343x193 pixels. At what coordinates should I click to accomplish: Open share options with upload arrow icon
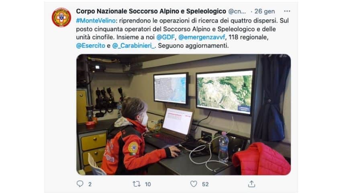pyautogui.click(x=251, y=184)
